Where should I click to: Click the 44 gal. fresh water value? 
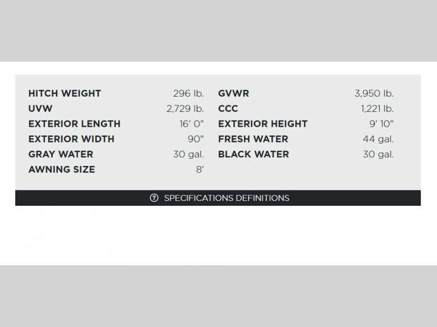coord(378,139)
